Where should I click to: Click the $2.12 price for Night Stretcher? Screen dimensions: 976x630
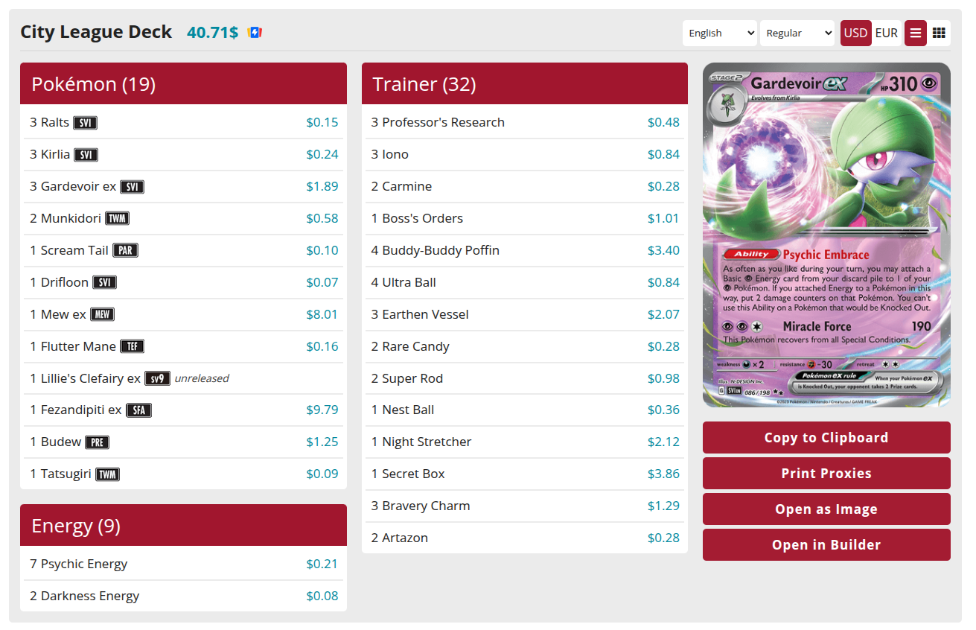(663, 442)
